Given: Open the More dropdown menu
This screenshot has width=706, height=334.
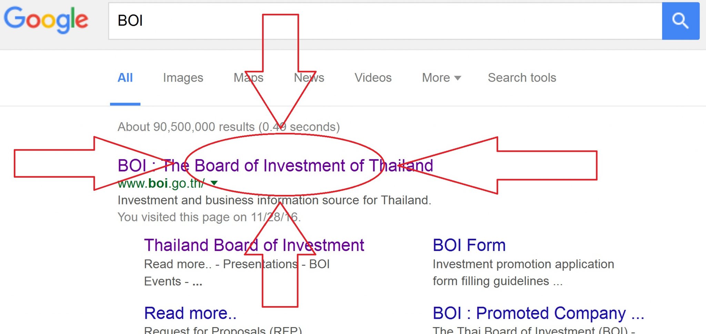Looking at the screenshot, I should [441, 78].
